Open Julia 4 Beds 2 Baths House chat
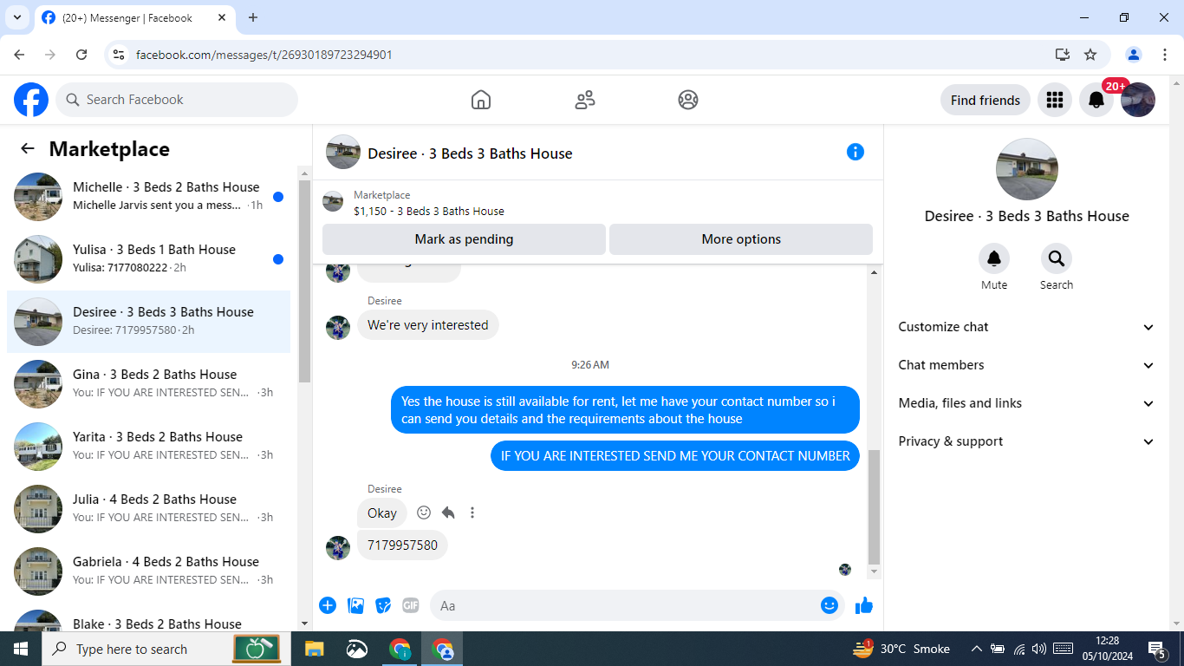1184x666 pixels. tap(149, 509)
